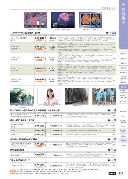Click product code 8-305-3238
This screenshot has height=179, width=128.
[39, 116]
